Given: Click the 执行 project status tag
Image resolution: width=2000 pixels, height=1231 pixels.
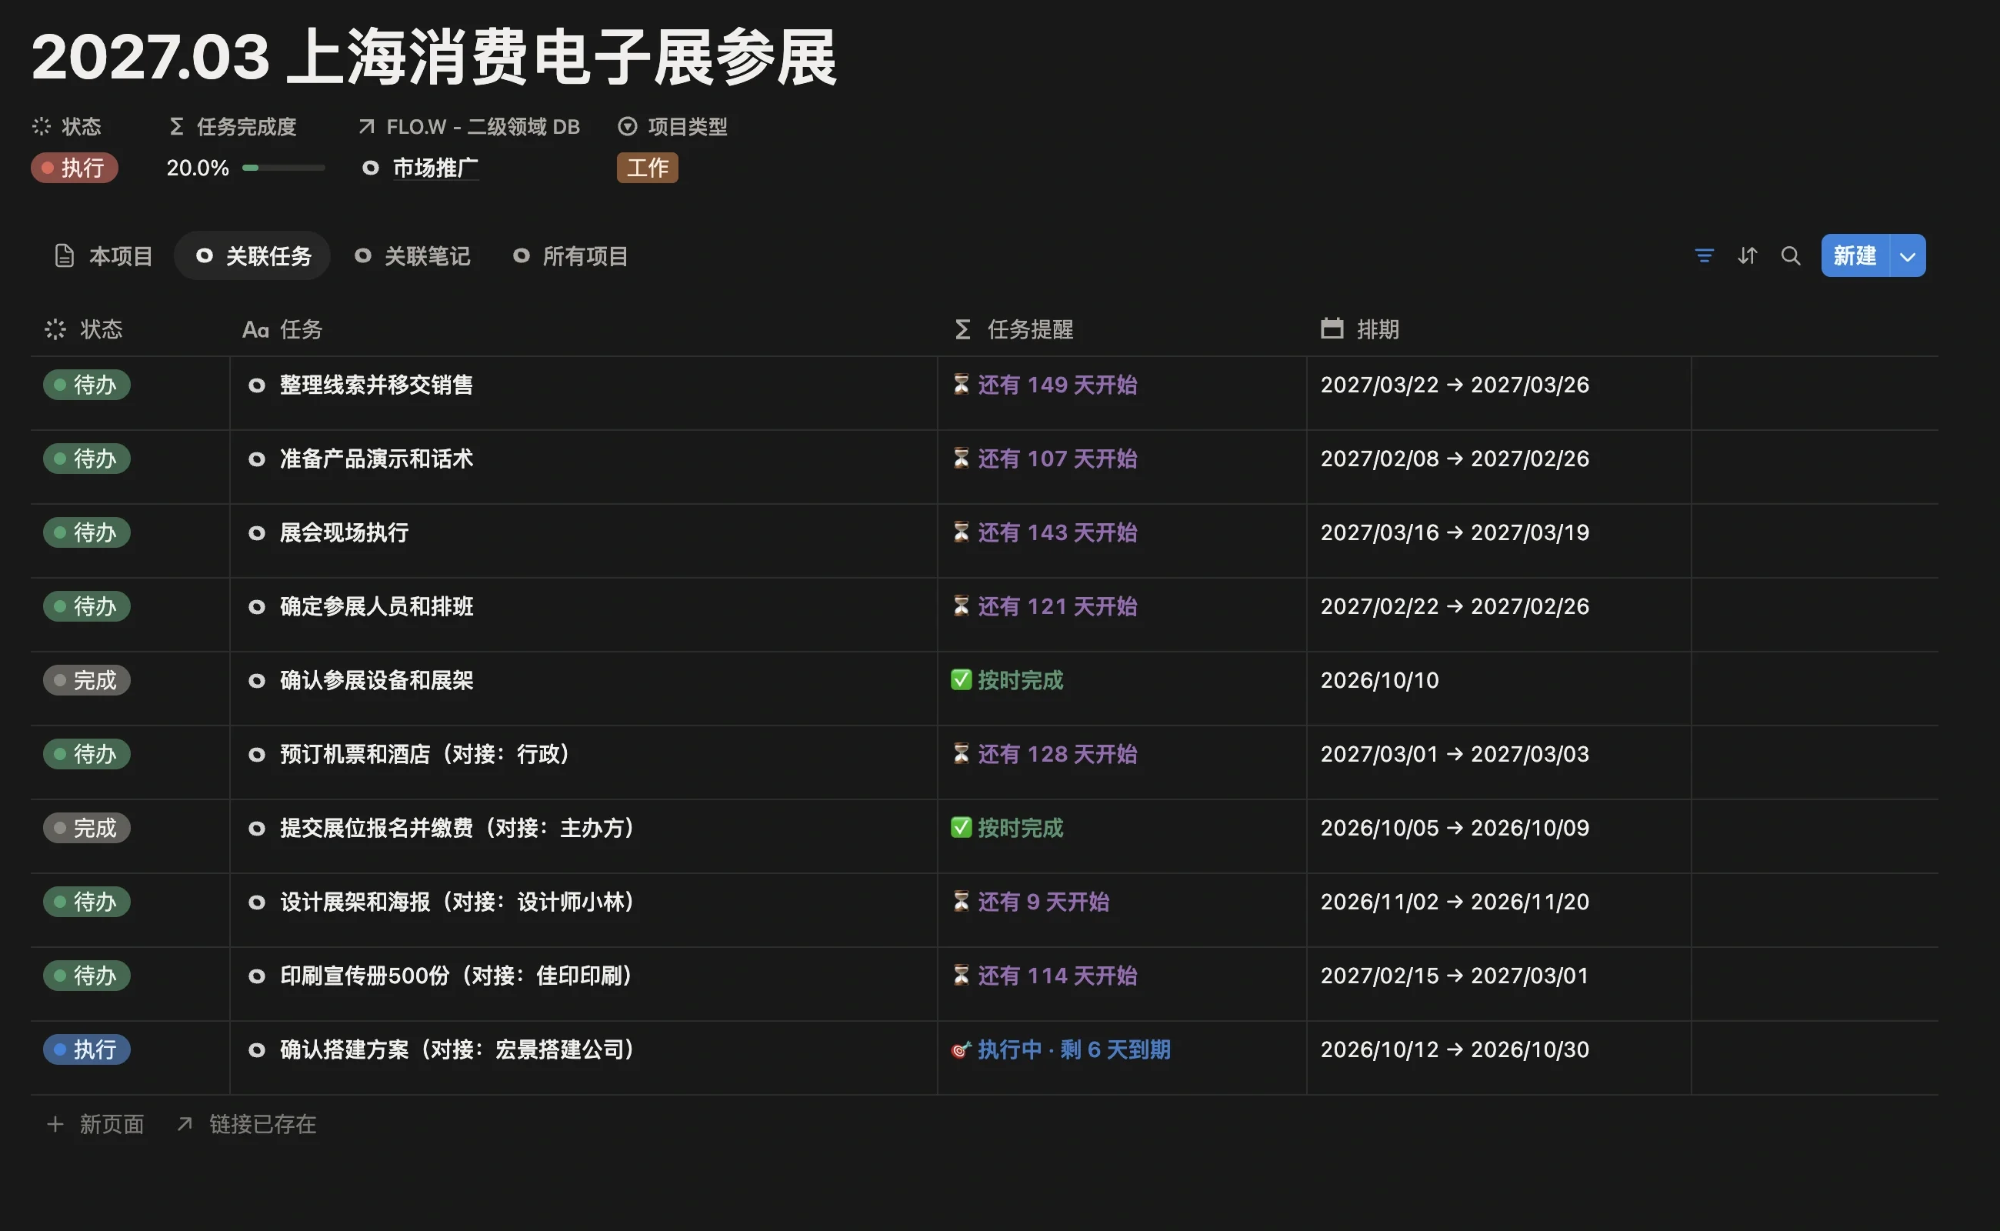Looking at the screenshot, I should [74, 168].
